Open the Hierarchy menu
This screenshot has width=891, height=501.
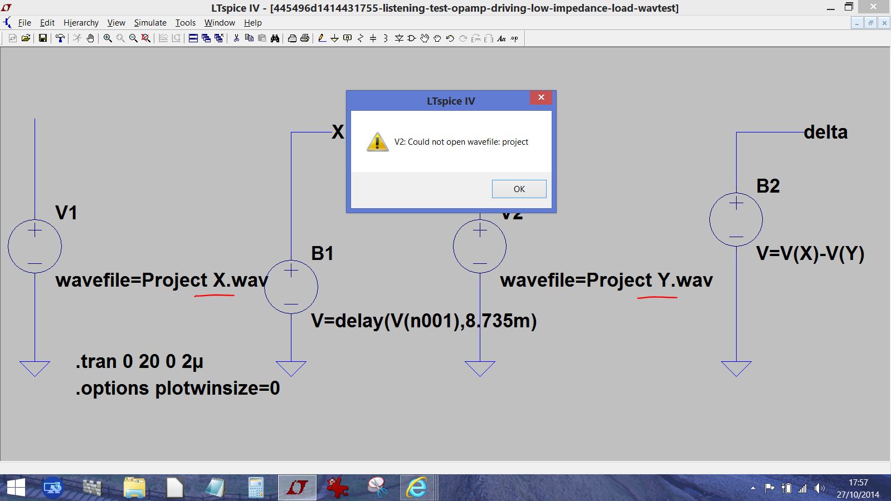pyautogui.click(x=81, y=23)
